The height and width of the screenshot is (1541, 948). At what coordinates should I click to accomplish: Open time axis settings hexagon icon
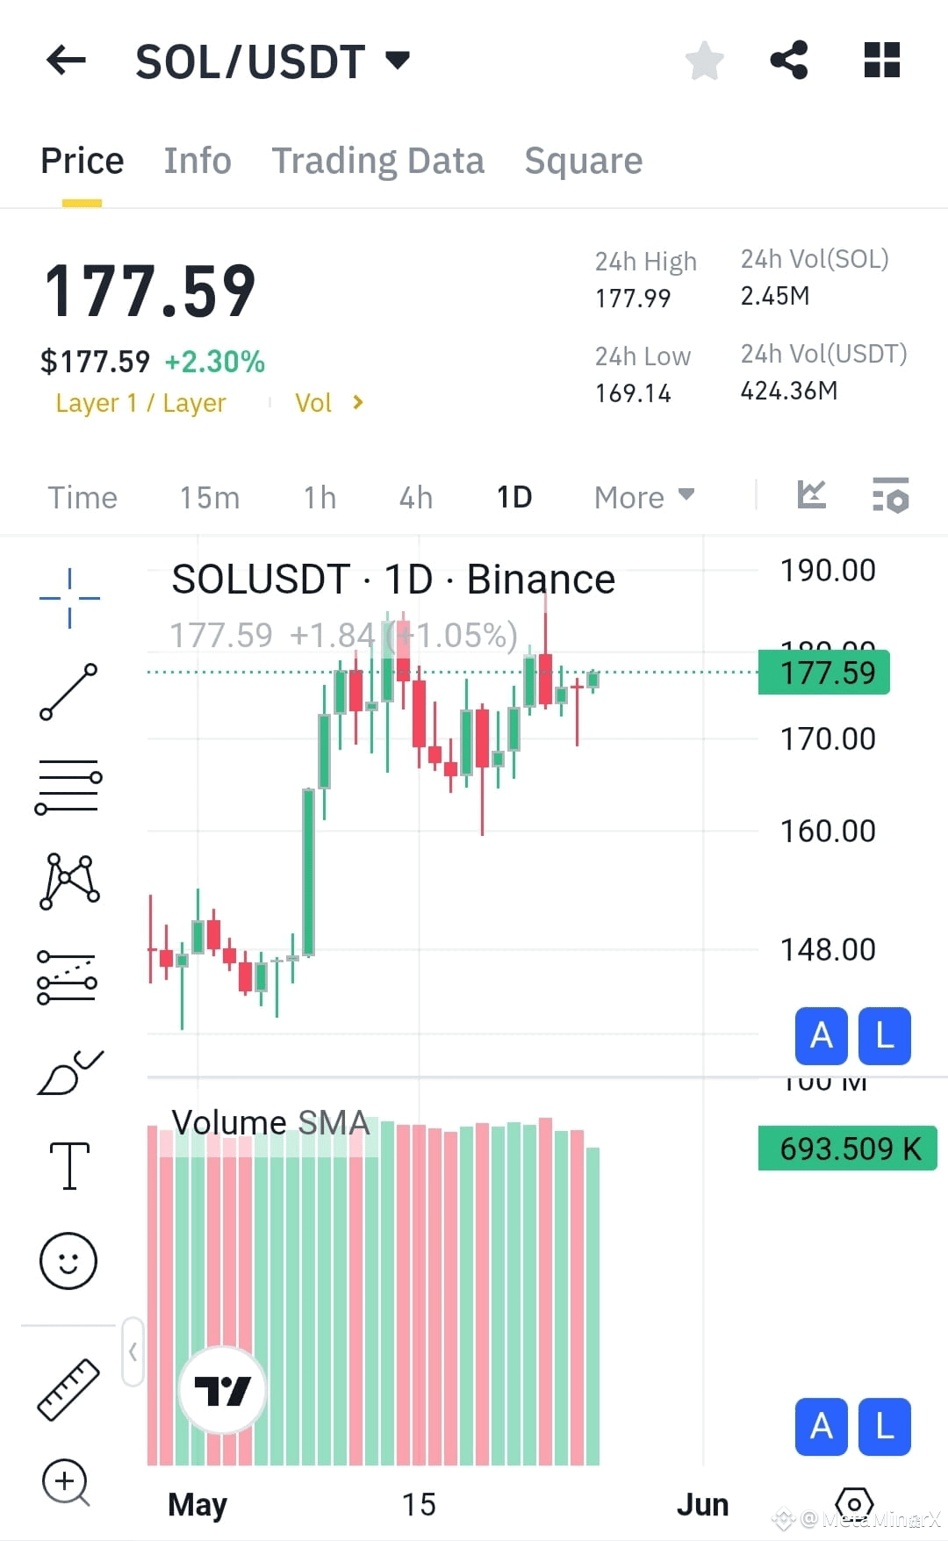tap(854, 1505)
